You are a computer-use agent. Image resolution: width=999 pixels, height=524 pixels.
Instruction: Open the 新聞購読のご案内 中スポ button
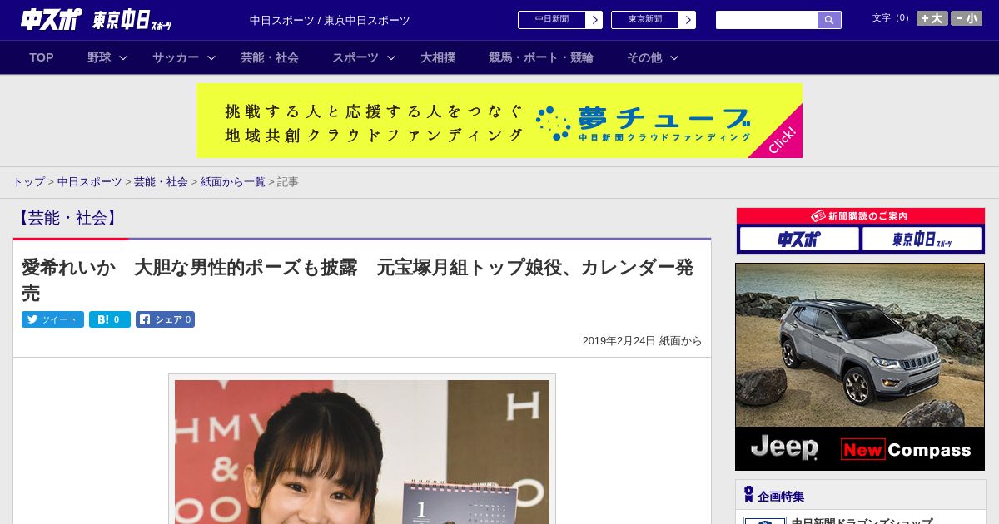pyautogui.click(x=799, y=240)
